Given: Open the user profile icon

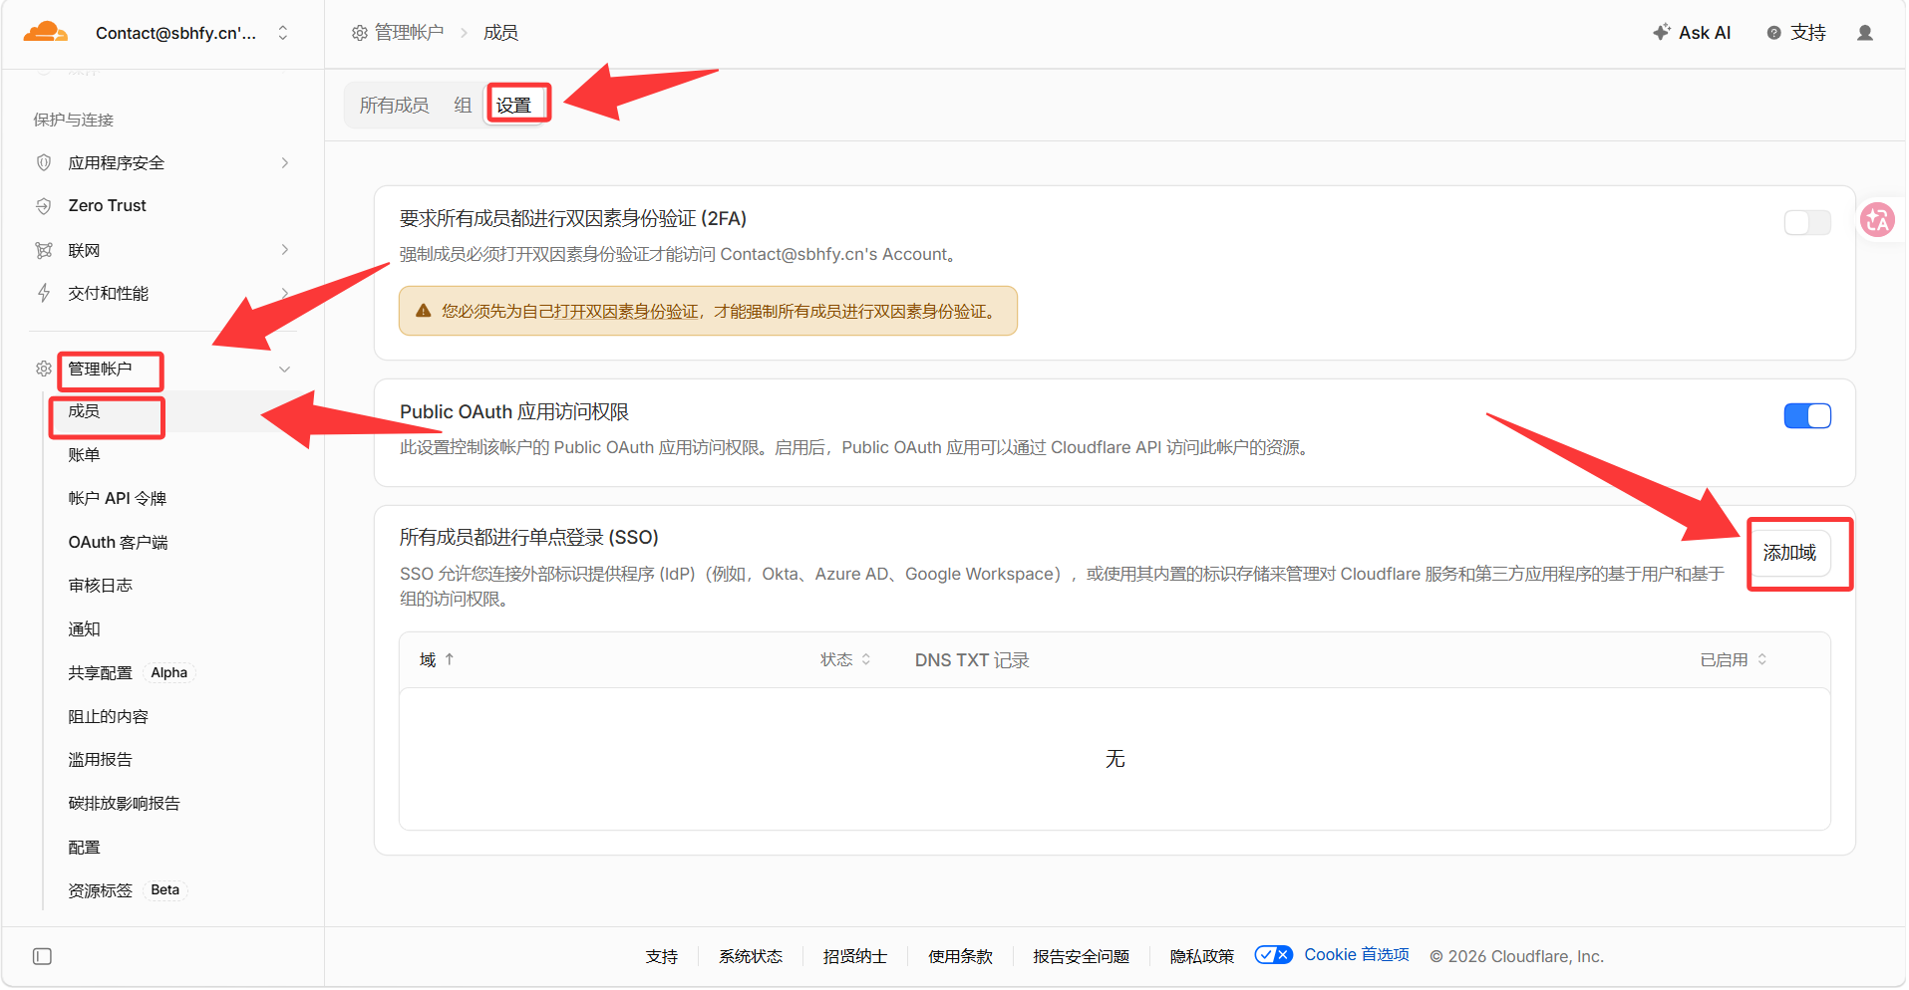Looking at the screenshot, I should [1865, 33].
